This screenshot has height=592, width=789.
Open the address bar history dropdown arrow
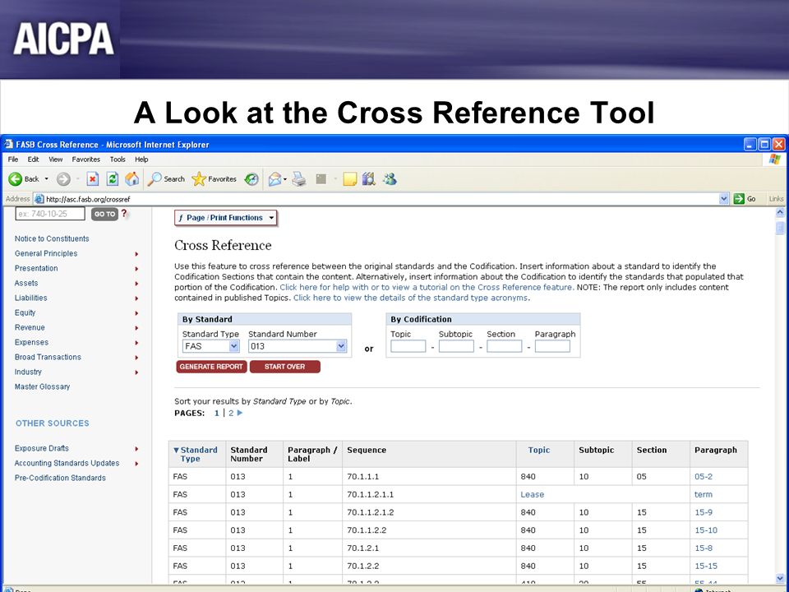723,199
